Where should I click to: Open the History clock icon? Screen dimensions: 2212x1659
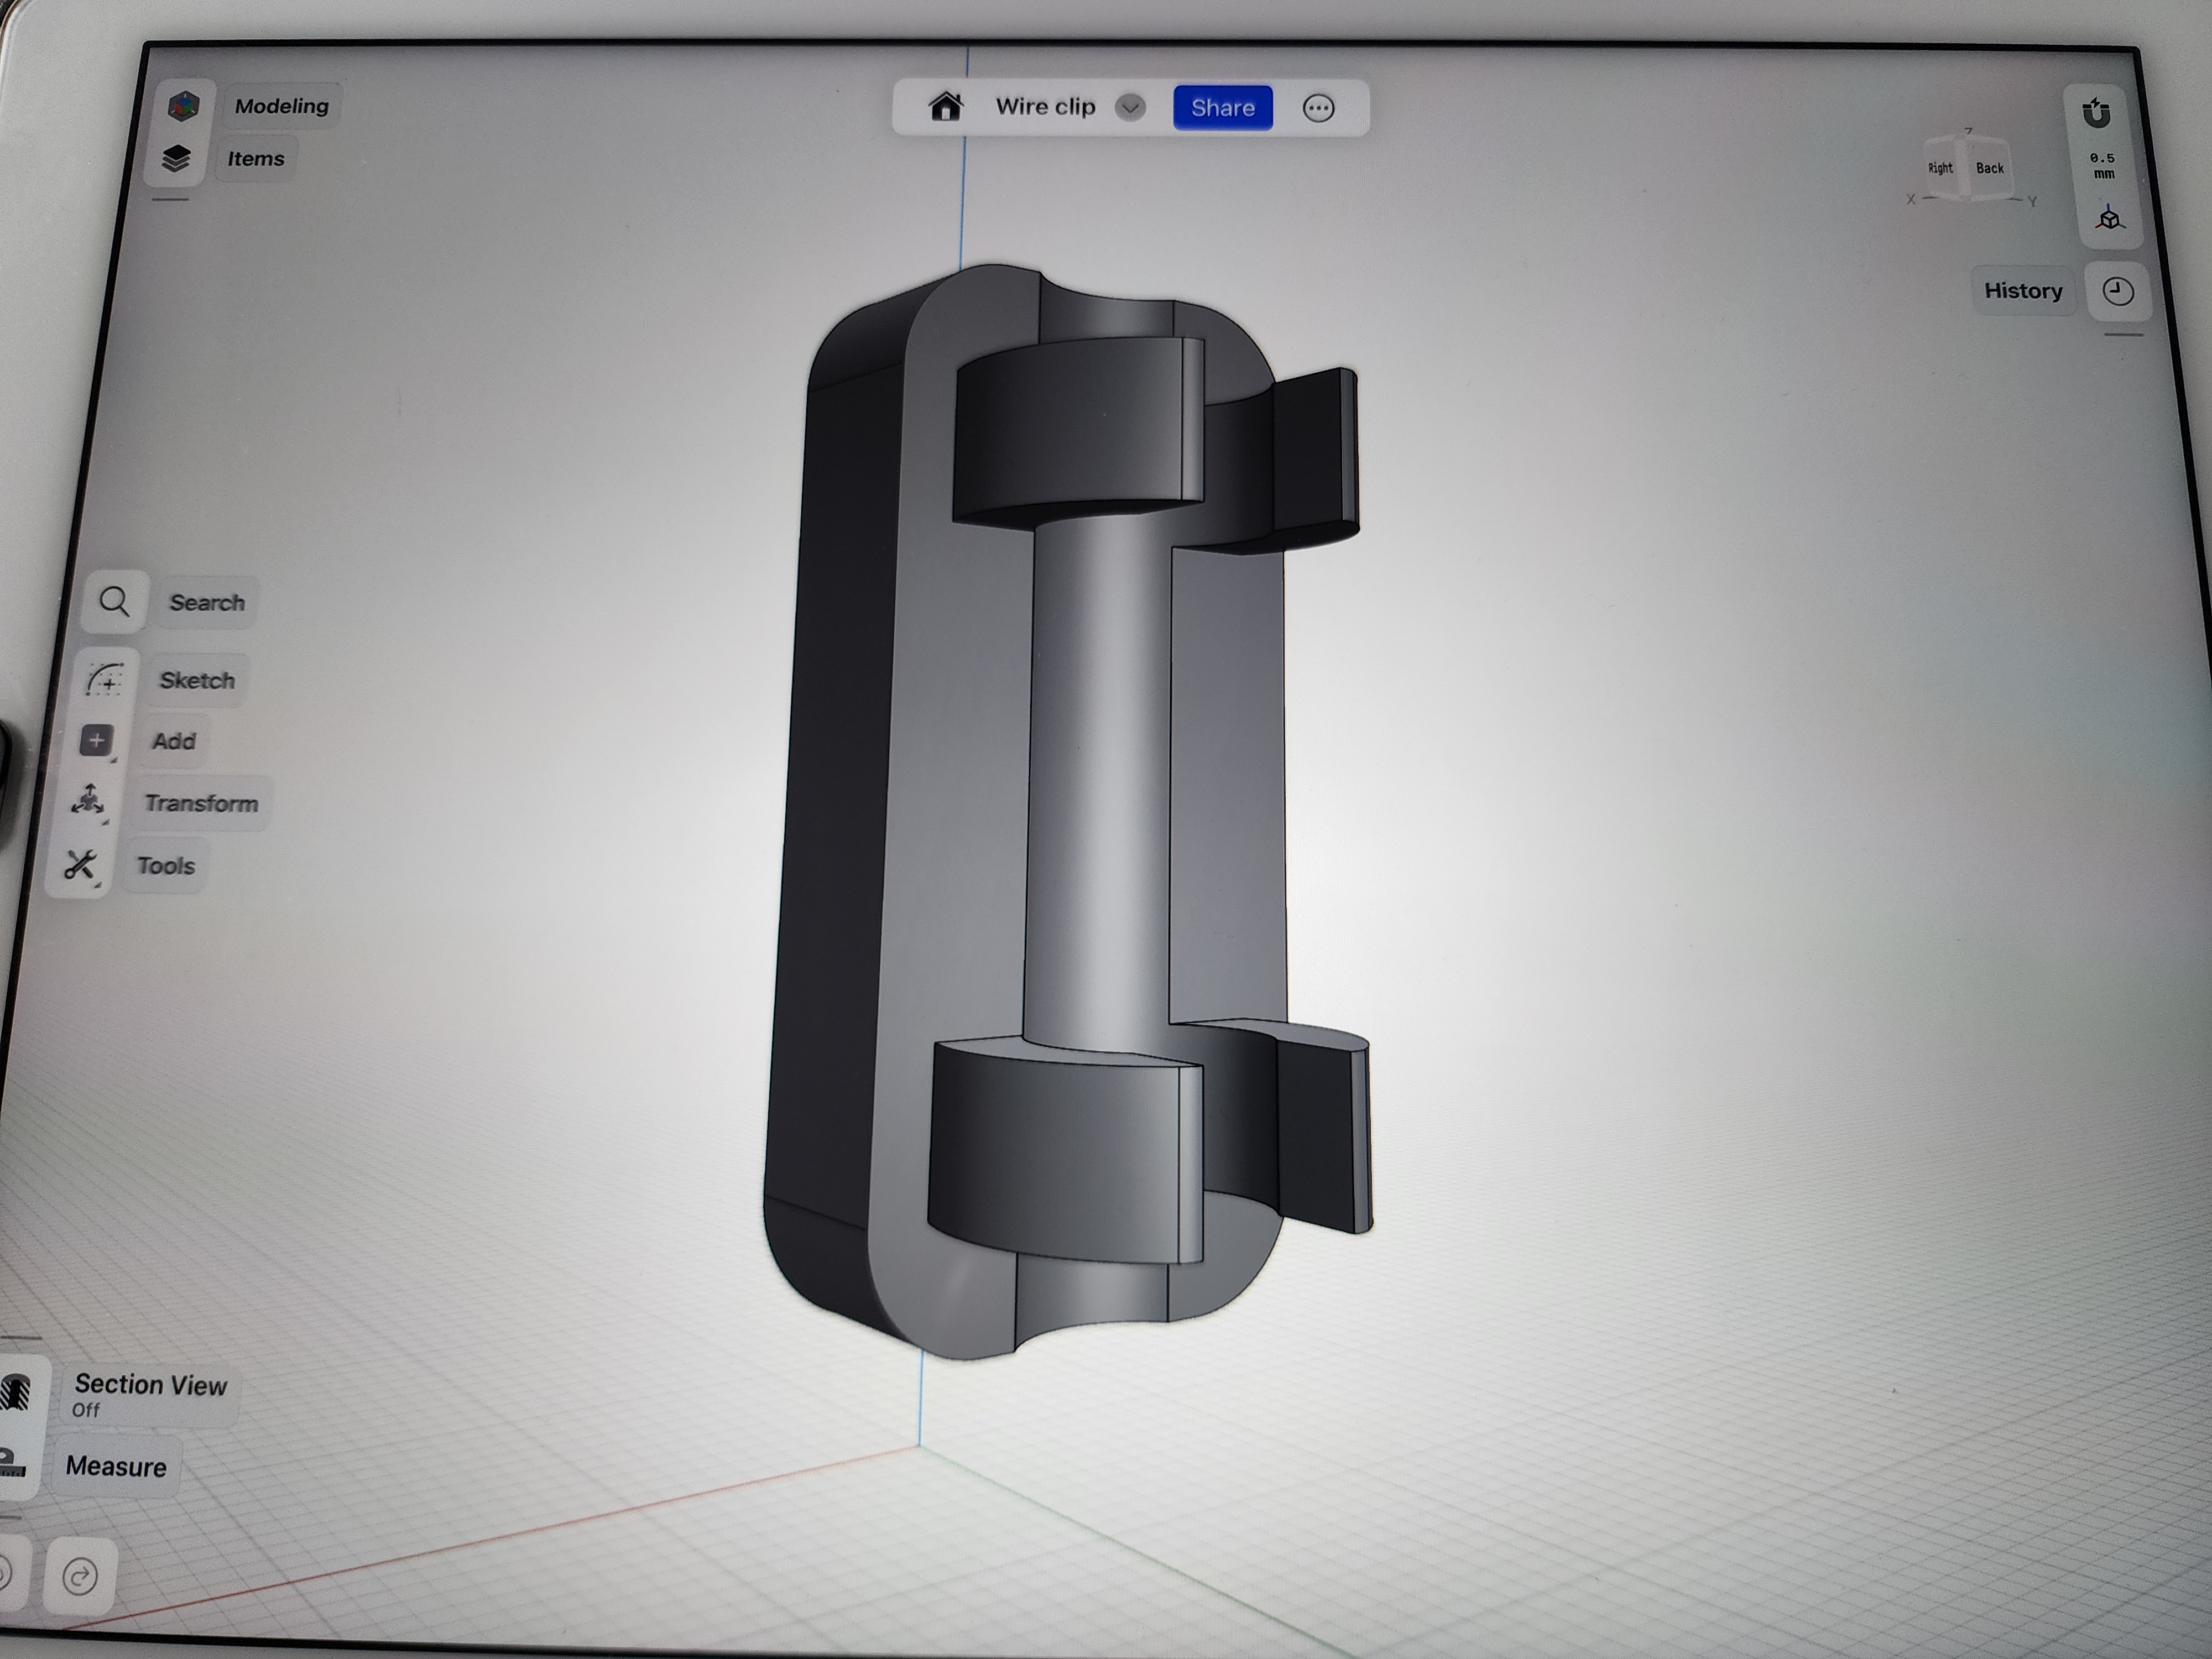click(2118, 292)
